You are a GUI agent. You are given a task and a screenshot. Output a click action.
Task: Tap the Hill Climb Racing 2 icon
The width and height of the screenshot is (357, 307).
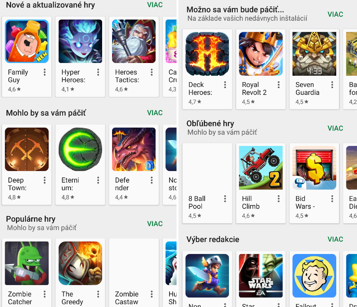coord(261,168)
